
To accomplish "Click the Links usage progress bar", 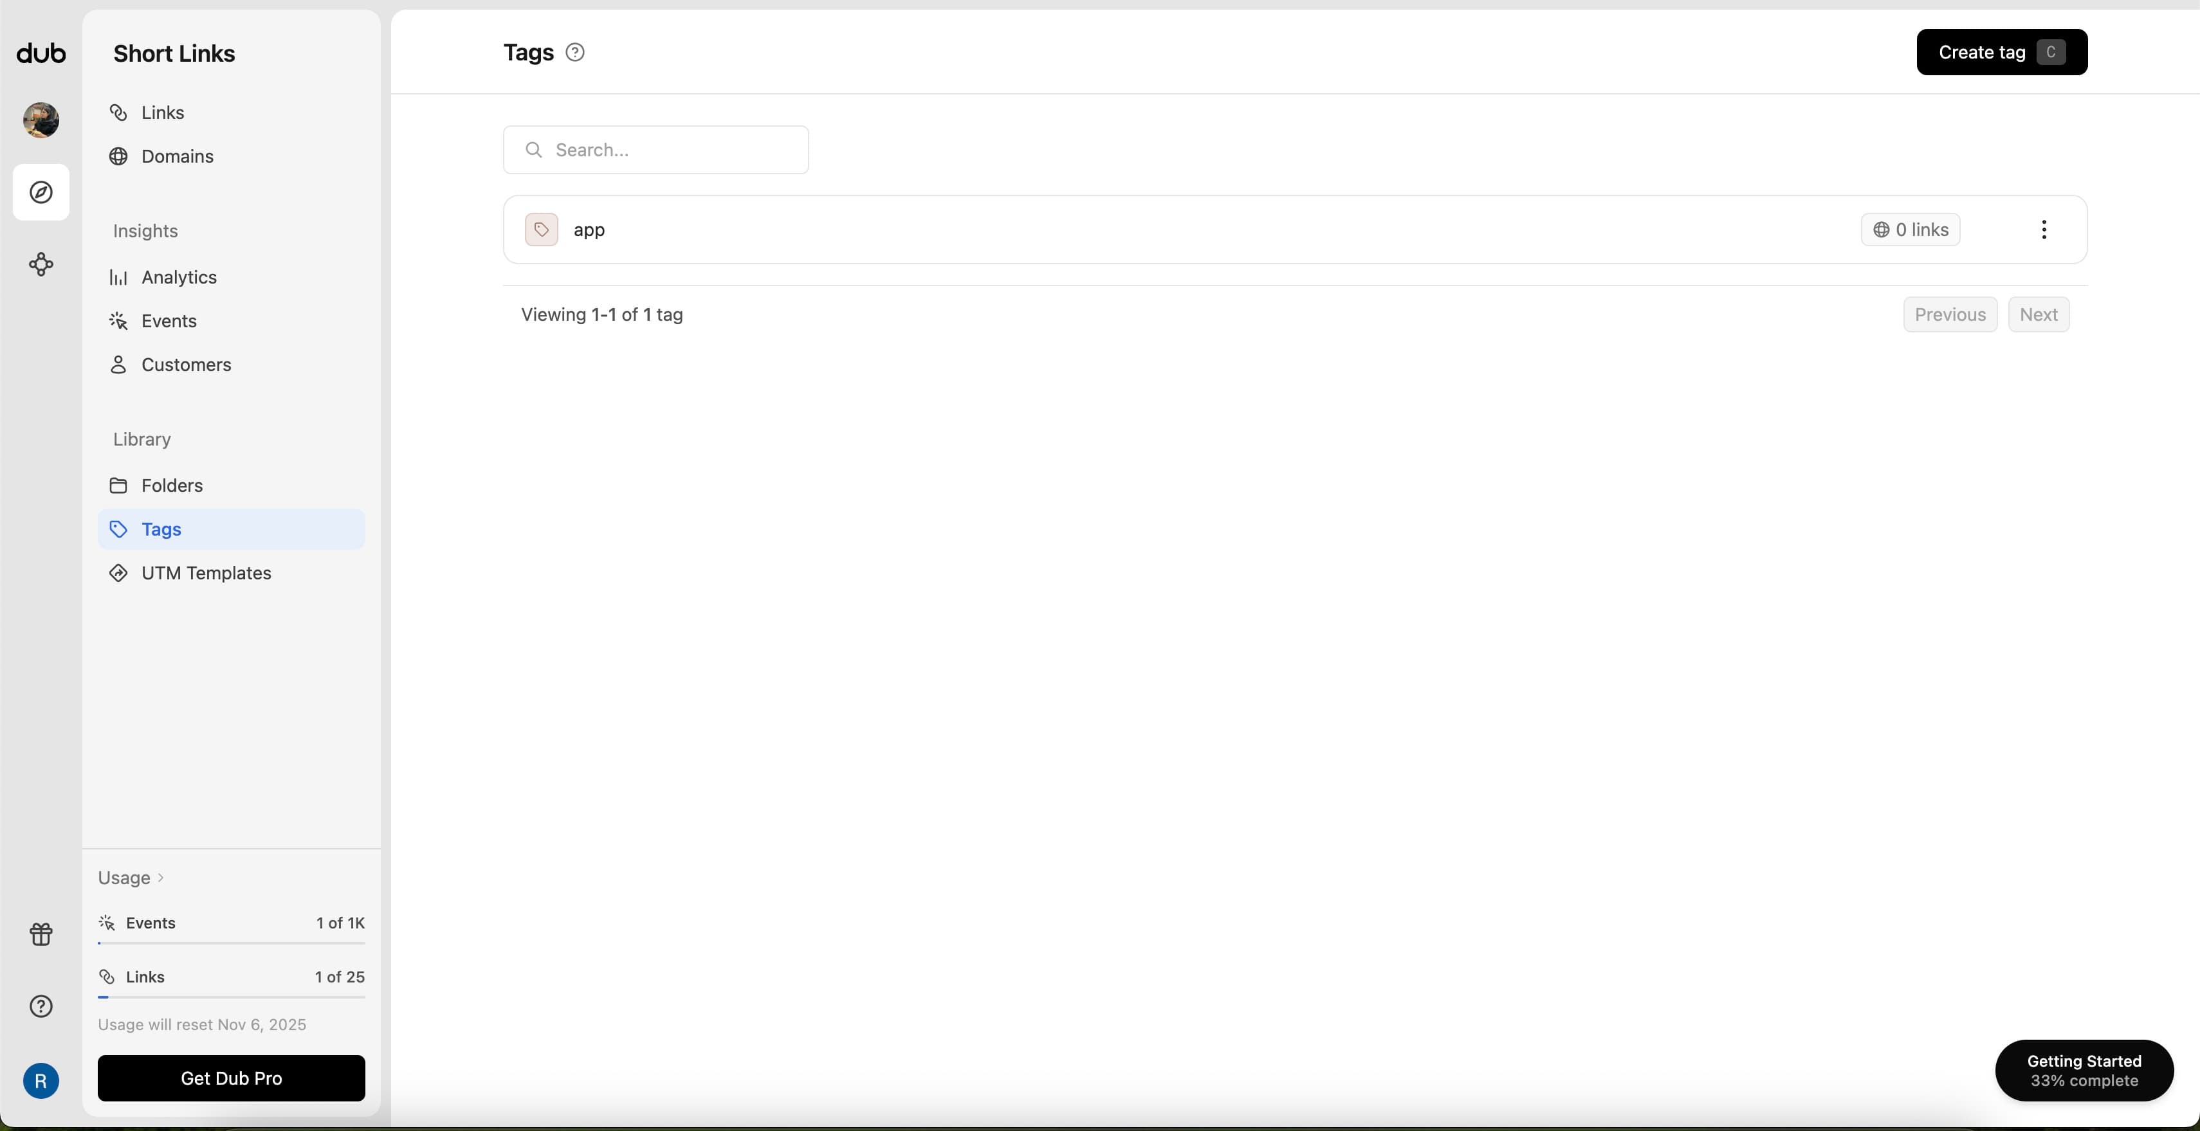I will [232, 998].
